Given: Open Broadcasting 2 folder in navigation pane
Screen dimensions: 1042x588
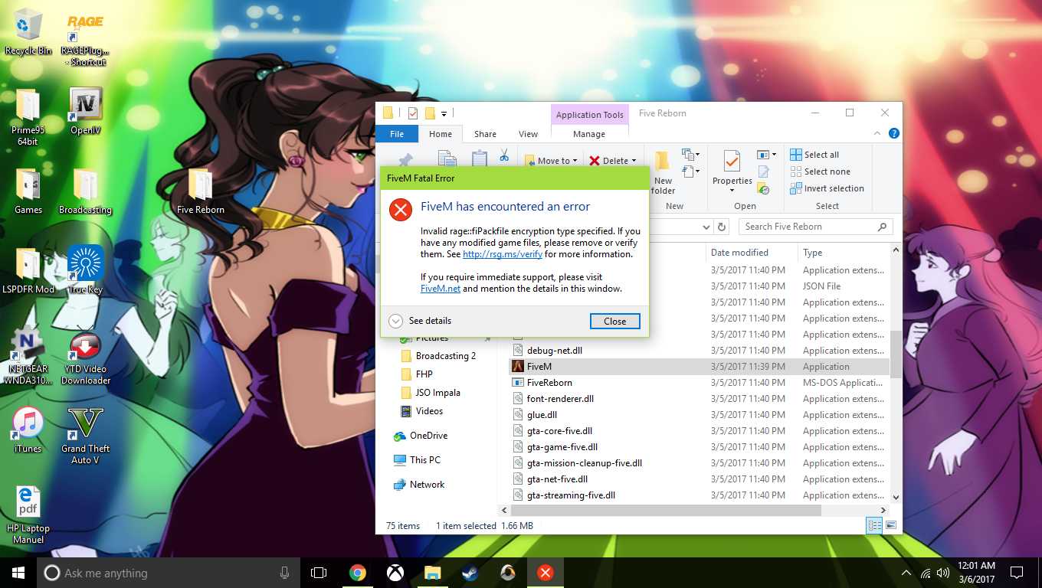Looking at the screenshot, I should coord(445,356).
